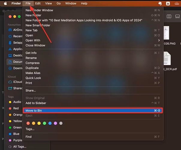Choose Open from the File menu
181x150 pixels.
click(93, 35)
